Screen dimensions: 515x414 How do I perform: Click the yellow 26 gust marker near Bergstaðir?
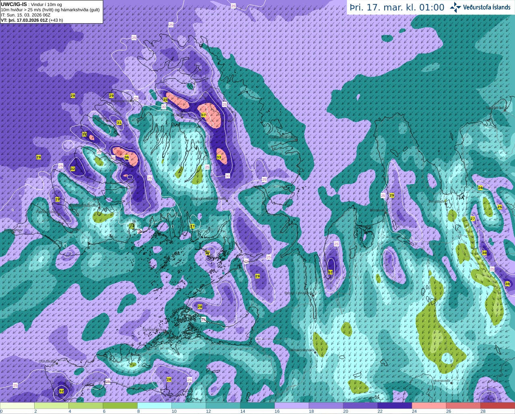point(480,188)
